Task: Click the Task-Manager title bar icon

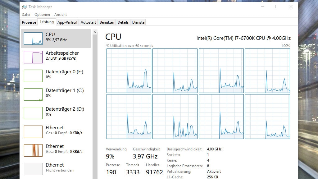Action: tap(24, 7)
